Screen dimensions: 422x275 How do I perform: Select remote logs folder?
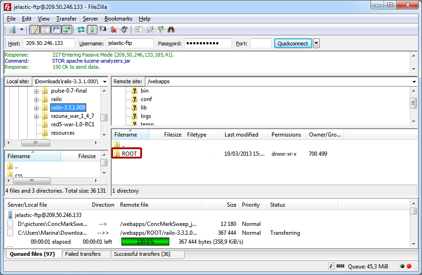146,116
